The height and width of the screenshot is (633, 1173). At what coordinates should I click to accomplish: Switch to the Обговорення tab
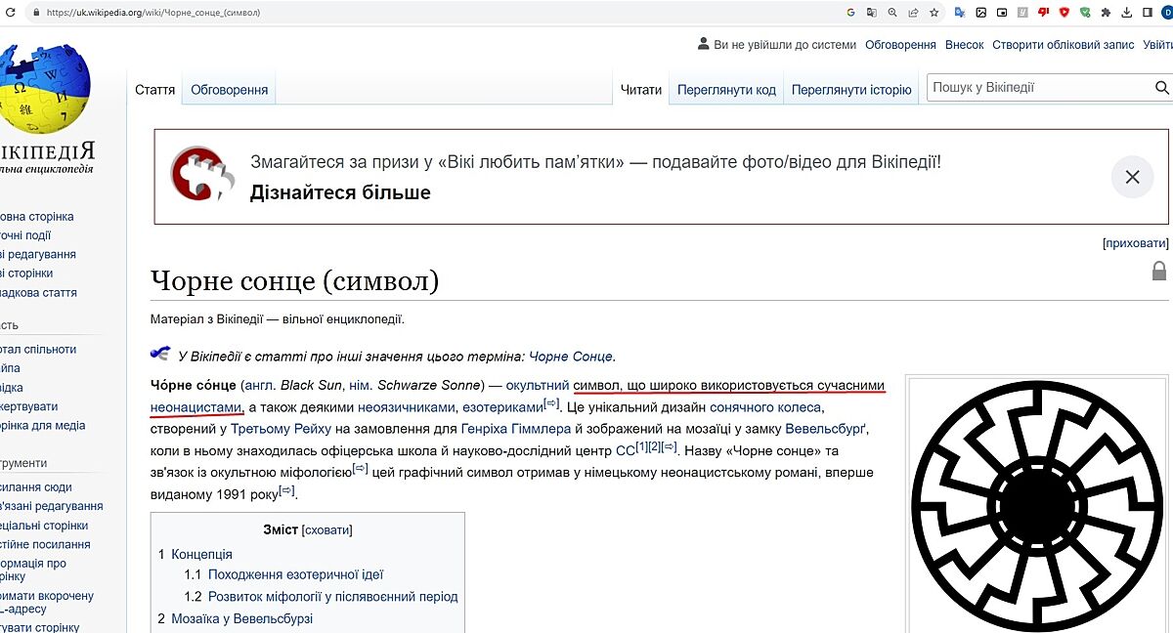click(229, 90)
